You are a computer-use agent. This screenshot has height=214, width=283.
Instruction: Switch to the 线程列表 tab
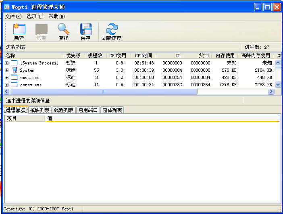[x=64, y=110]
